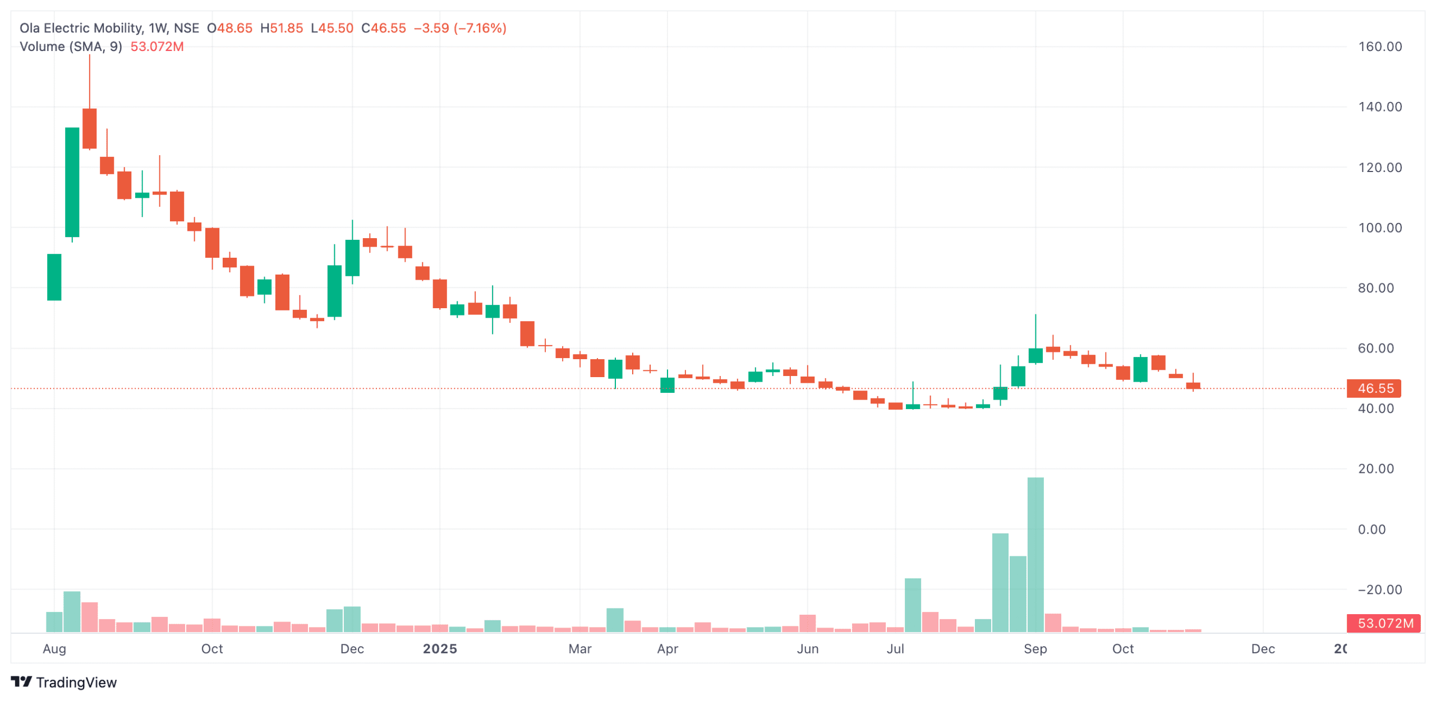Click the H51.85 high value in legend
This screenshot has height=701, width=1436.
pyautogui.click(x=282, y=28)
